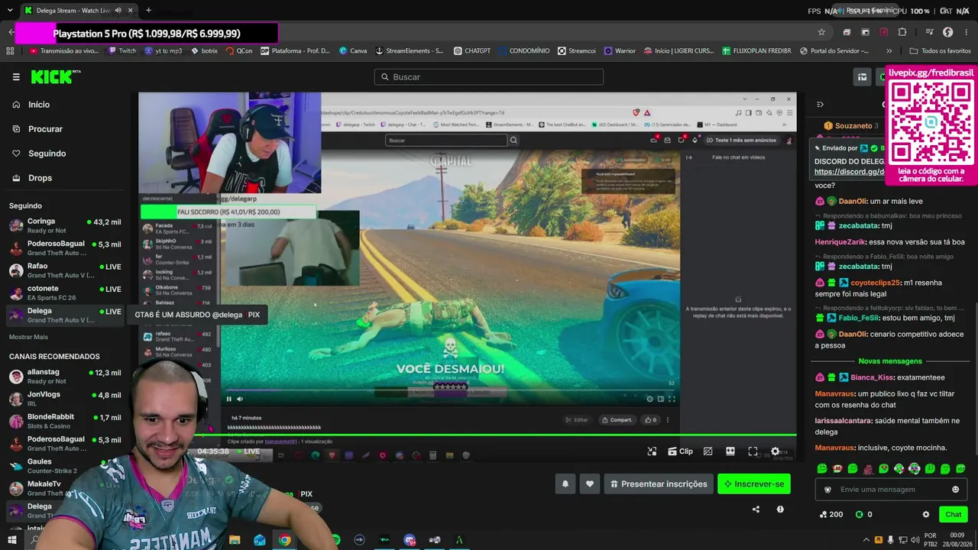Expand followed channels with Mostrar Mais

(x=28, y=337)
